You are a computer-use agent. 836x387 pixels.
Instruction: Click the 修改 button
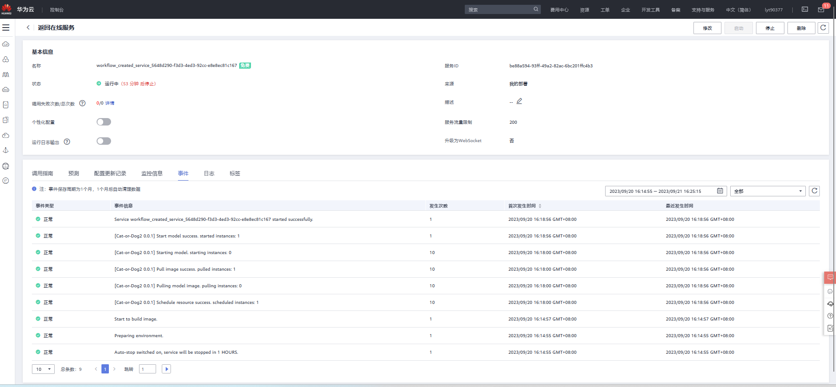coord(707,28)
